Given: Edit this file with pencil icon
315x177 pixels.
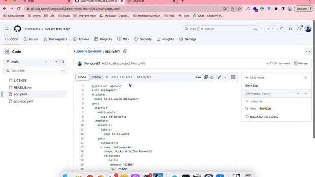Looking at the screenshot, I should click(220, 77).
